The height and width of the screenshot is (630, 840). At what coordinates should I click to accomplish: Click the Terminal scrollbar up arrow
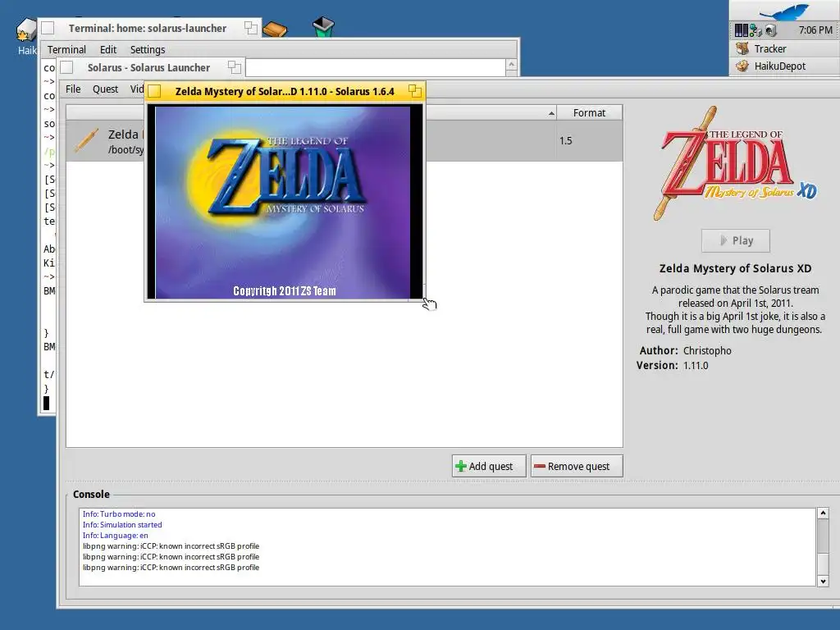coord(511,65)
